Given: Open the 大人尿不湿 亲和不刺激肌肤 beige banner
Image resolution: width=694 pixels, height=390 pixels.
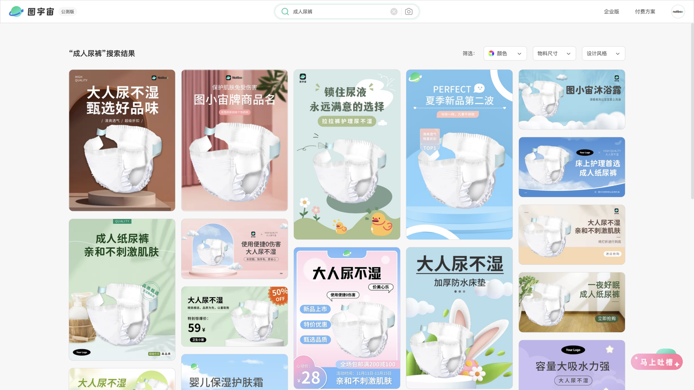Looking at the screenshot, I should [x=572, y=235].
